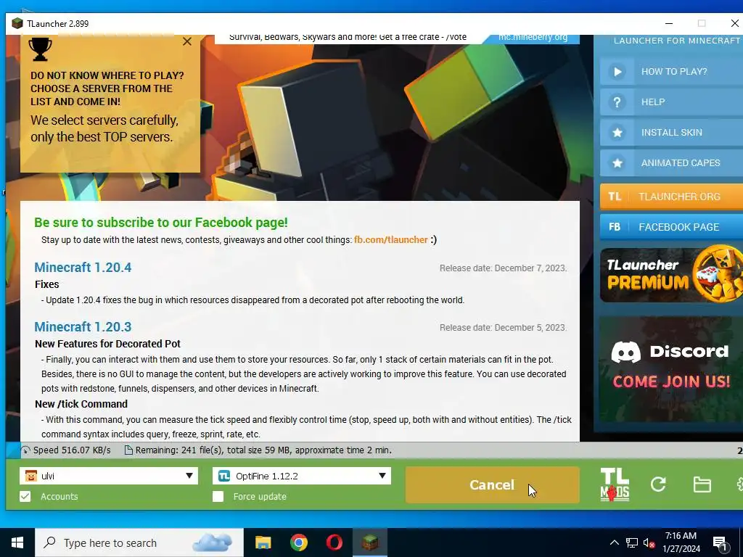Click the Speed 516.07 KB/s status text
Viewport: 743px width, 557px height.
coord(72,450)
